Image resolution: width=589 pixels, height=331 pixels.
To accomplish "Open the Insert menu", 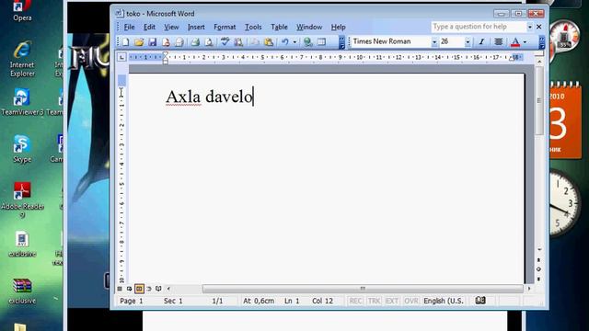I will point(196,27).
